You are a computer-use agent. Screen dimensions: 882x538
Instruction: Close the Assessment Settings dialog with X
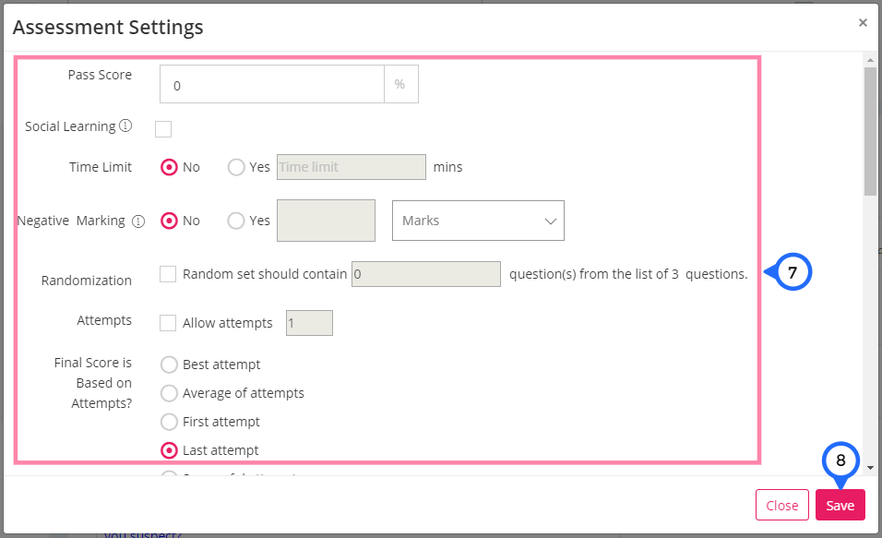tap(863, 22)
